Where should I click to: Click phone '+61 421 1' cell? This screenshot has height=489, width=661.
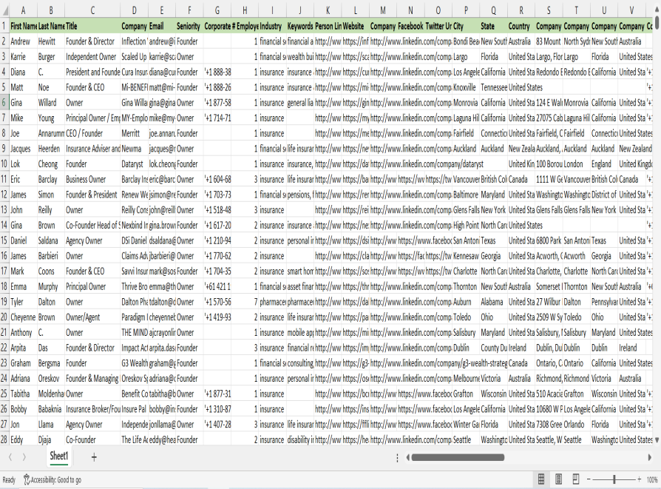217,286
